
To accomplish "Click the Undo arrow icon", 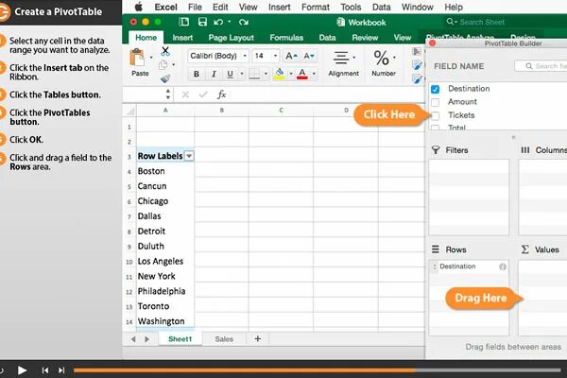I will point(218,22).
